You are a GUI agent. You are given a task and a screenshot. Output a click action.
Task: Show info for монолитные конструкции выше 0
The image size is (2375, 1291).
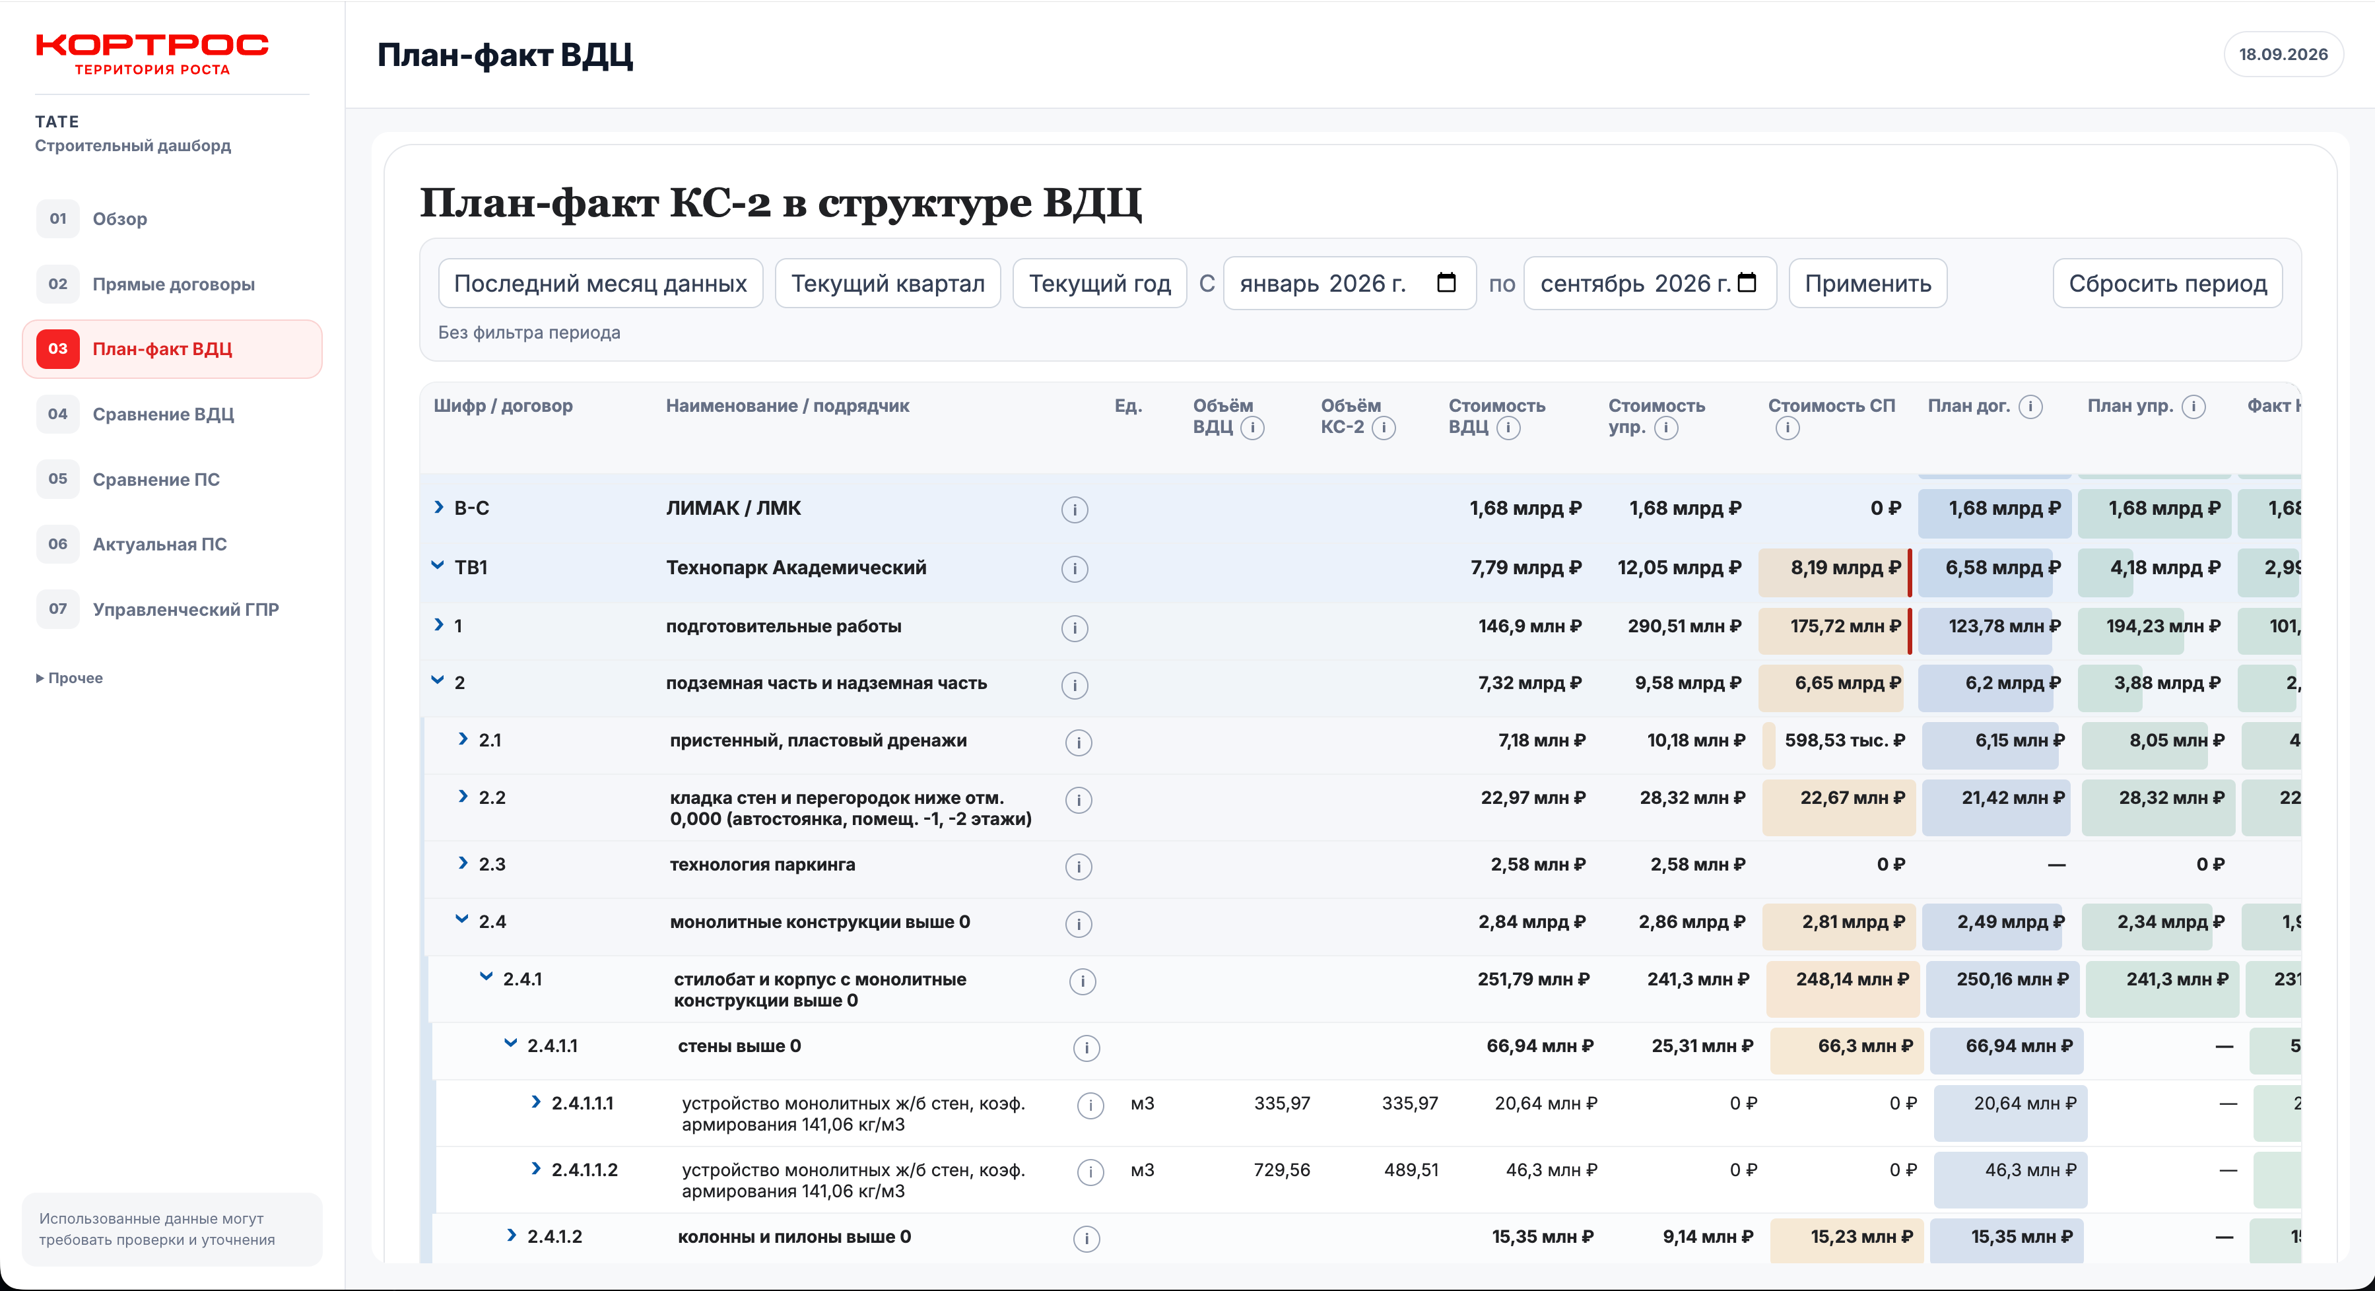click(1078, 924)
